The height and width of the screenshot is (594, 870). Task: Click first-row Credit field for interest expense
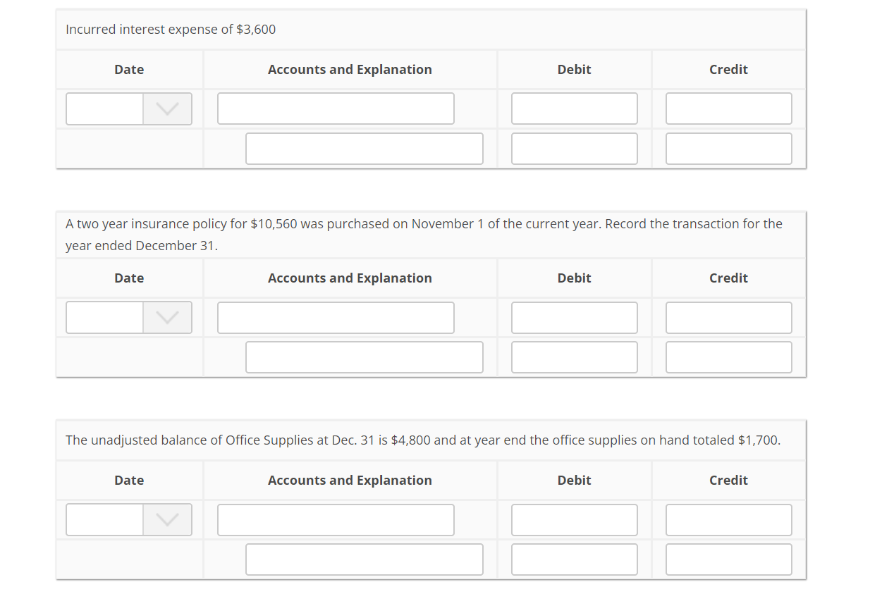click(728, 109)
